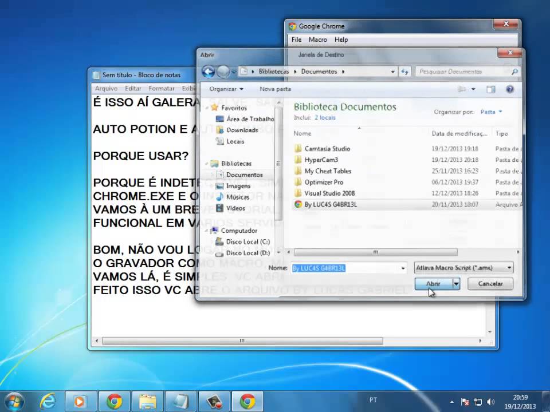Click the Cancelar button

coord(490,284)
